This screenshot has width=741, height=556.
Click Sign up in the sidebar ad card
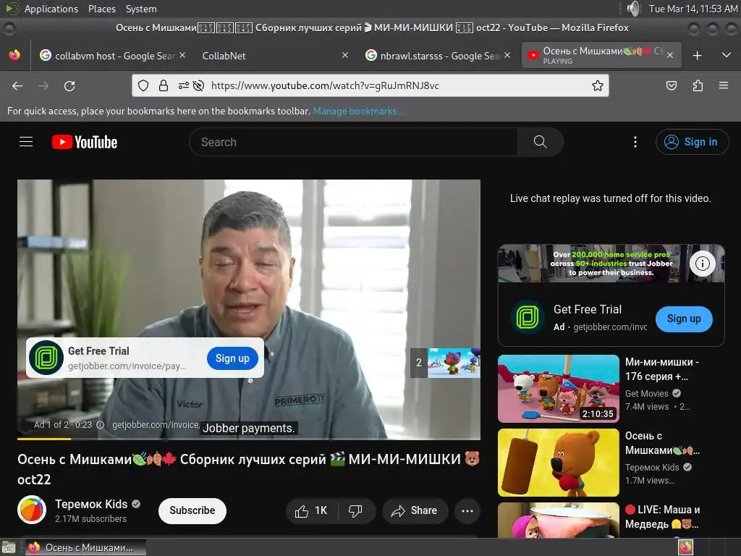pos(684,319)
